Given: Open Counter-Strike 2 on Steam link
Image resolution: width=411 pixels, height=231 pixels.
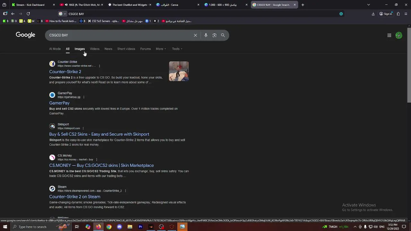Looking at the screenshot, I should (75, 197).
